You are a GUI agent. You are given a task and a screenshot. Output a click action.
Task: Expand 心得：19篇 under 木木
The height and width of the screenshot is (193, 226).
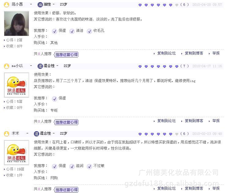5,169
